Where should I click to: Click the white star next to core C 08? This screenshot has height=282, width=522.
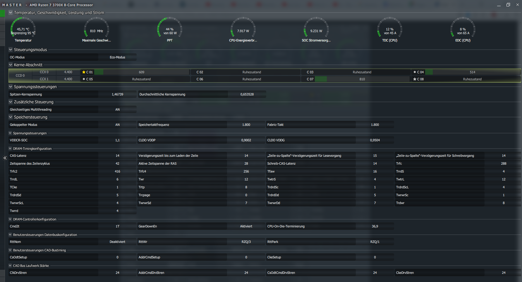415,79
